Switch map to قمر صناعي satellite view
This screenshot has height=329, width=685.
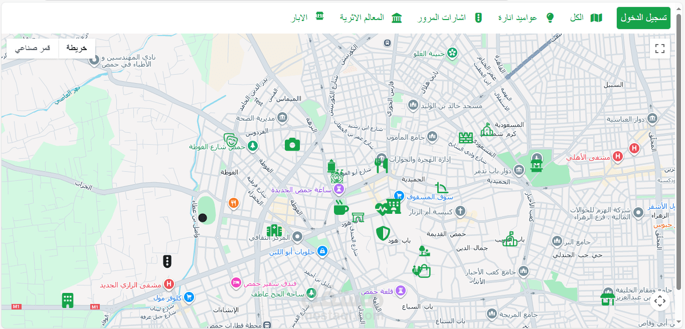[x=33, y=48]
